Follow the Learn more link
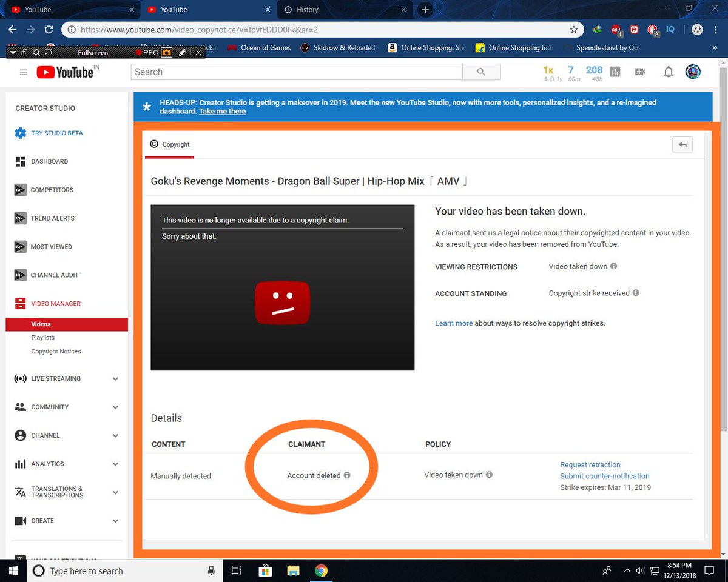Image resolution: width=728 pixels, height=582 pixels. click(x=454, y=323)
